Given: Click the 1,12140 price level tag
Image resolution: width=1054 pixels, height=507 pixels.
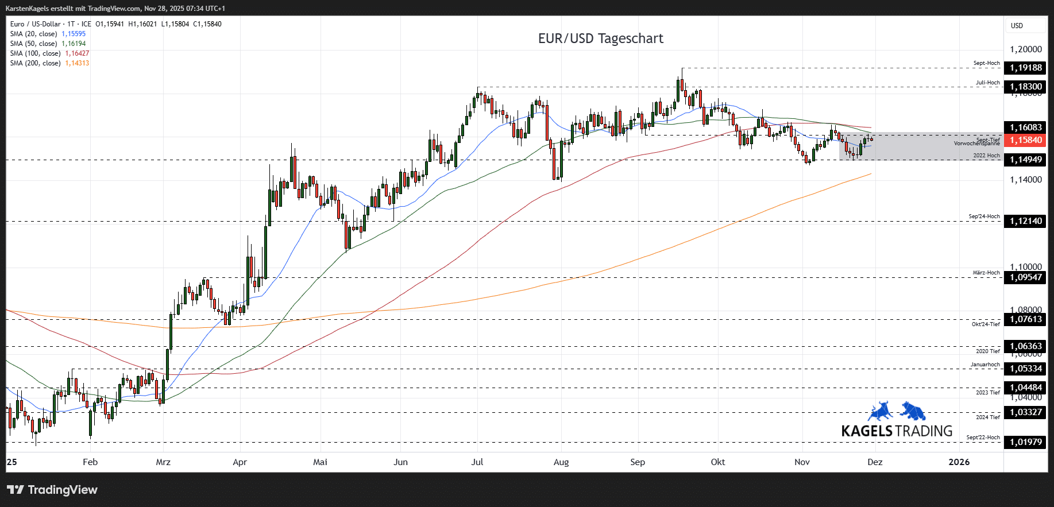Looking at the screenshot, I should coord(1025,221).
